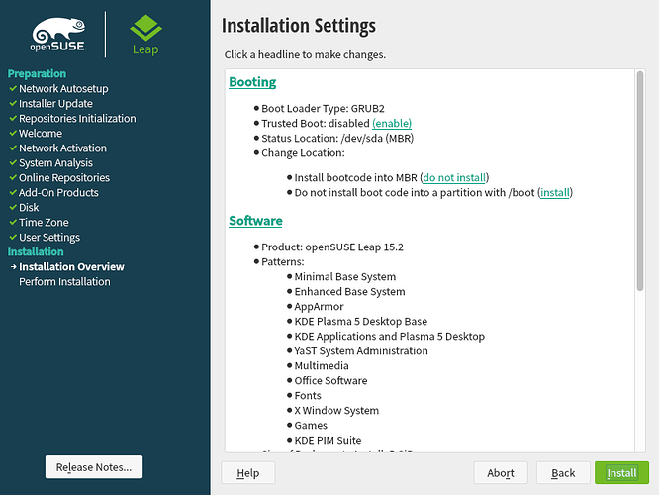
Task: Click the checkmark beside Disk
Action: [13, 208]
